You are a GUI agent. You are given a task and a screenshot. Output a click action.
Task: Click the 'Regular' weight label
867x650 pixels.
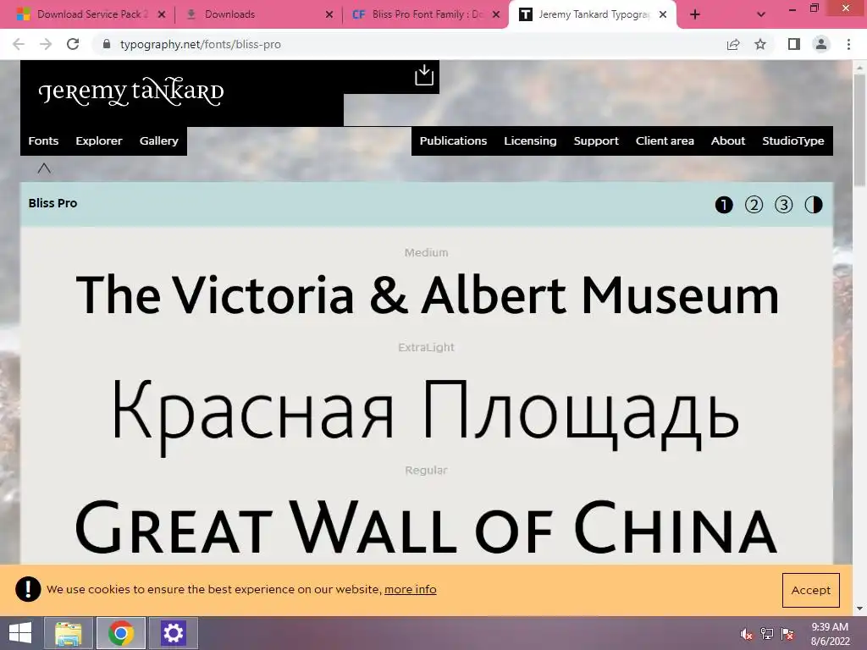click(427, 471)
